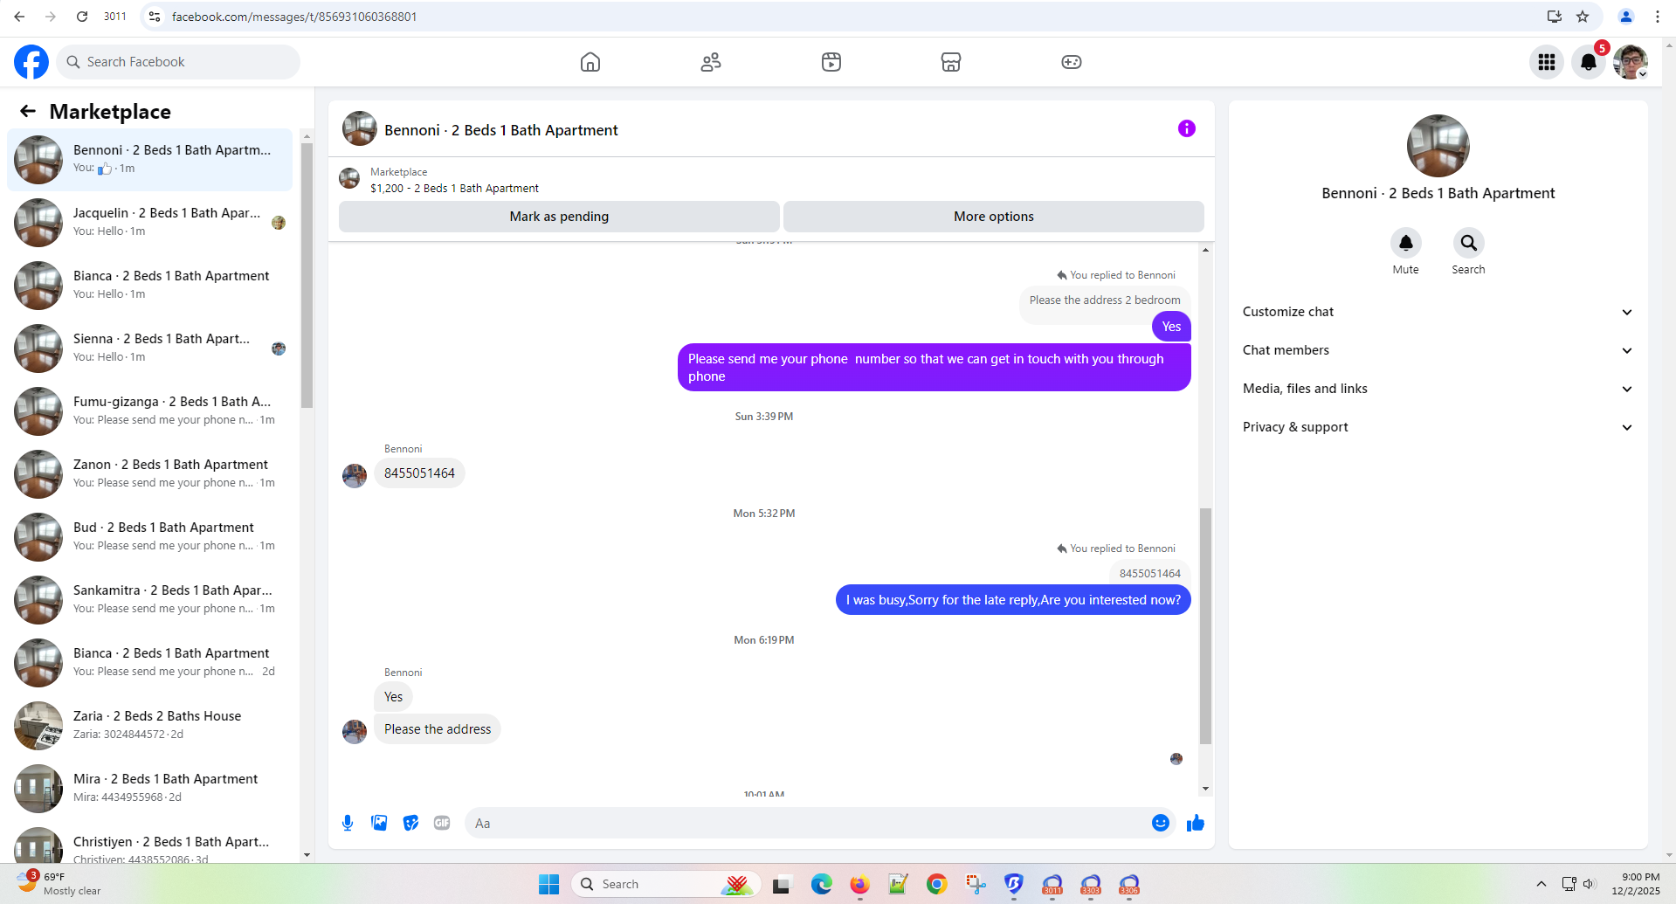Screen dimensions: 1676x904
Task: Reload the page in the browser
Action: 81,17
